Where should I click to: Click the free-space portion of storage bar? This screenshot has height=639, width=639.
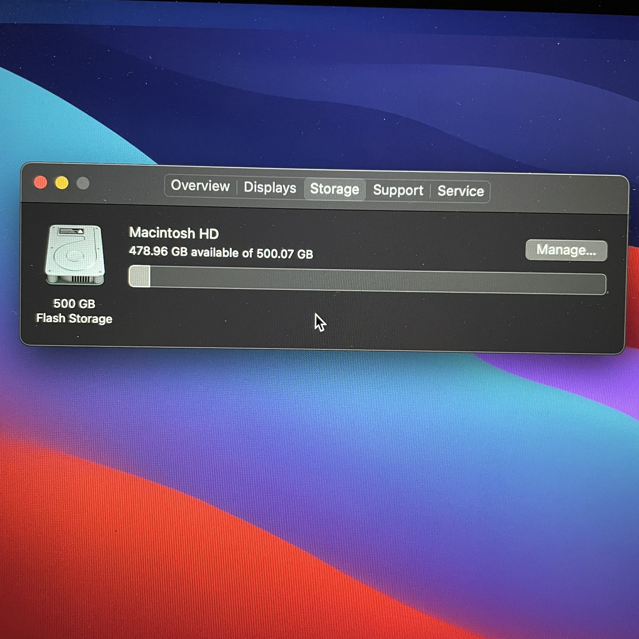click(377, 282)
